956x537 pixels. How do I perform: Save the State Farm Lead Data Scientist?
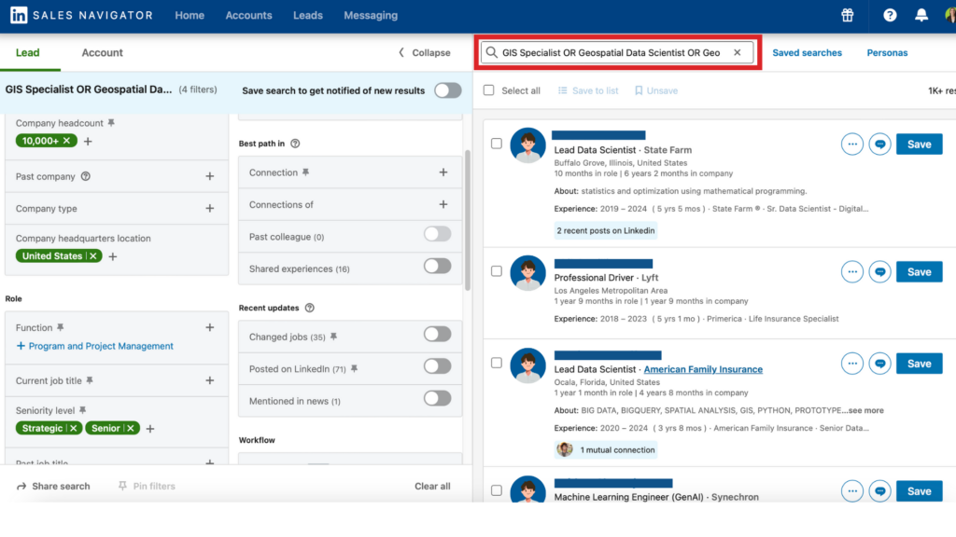tap(919, 145)
